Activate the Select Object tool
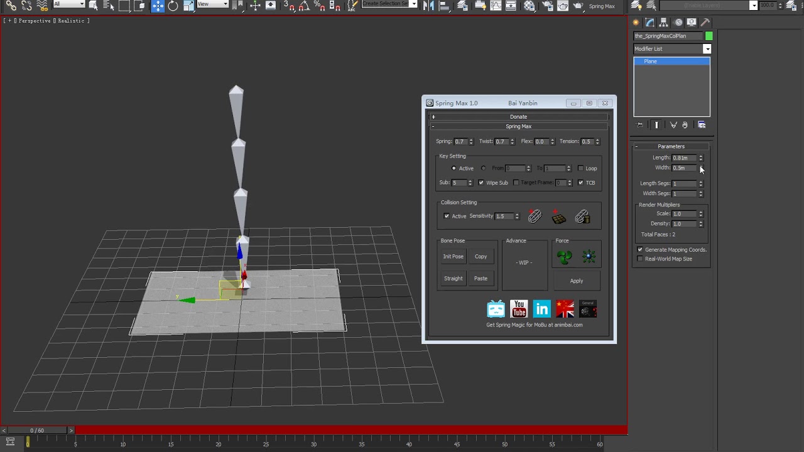Image resolution: width=804 pixels, height=452 pixels. click(93, 5)
